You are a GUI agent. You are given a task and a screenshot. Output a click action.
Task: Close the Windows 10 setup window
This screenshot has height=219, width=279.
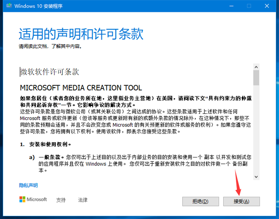[267, 6]
